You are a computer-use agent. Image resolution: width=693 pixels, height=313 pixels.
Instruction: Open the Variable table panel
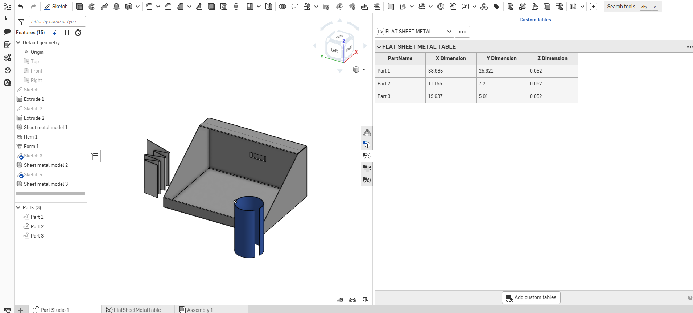tap(367, 180)
